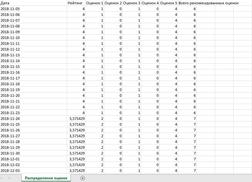Select the date cell 2018-11-05
This screenshot has width=252, height=182.
coord(34,9)
